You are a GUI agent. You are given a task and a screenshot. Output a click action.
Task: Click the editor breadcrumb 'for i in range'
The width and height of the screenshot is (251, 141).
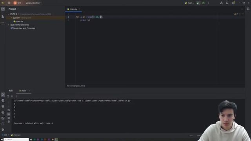(76, 86)
